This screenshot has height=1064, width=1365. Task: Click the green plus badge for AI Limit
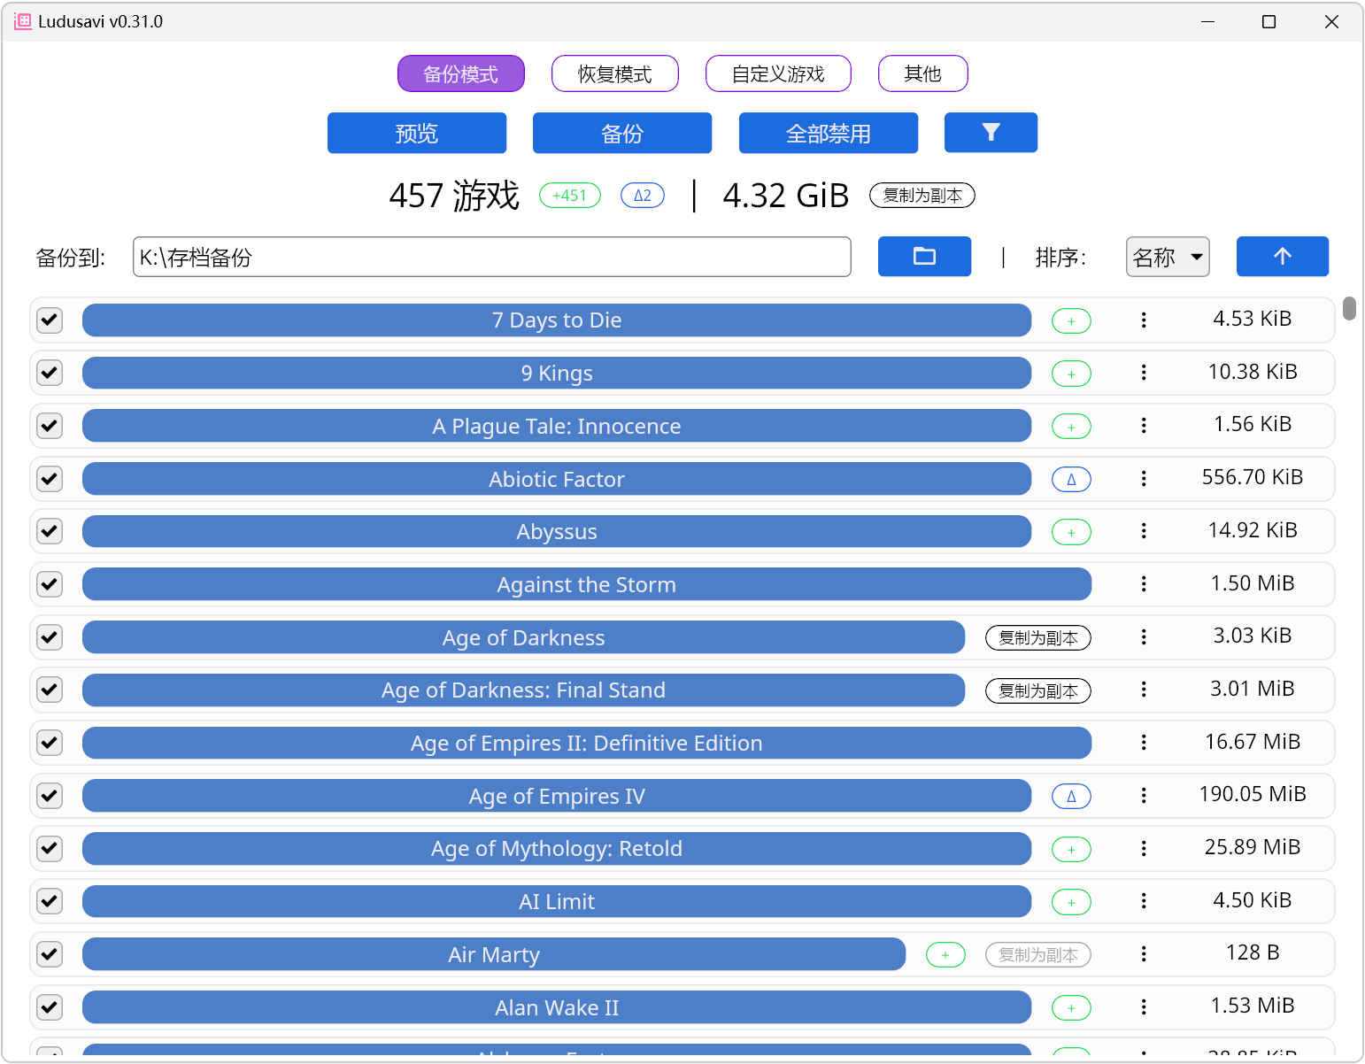1071,903
